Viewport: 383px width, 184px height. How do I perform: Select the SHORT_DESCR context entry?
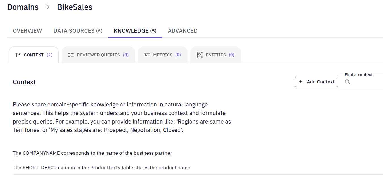tap(101, 168)
